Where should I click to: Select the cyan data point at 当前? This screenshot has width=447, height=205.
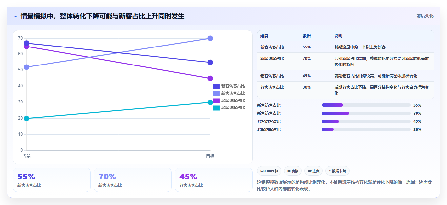click(x=27, y=118)
